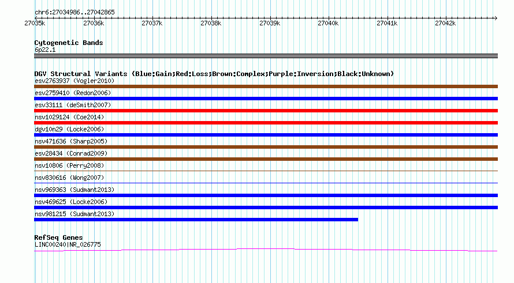Click the RefSeq Genes track title
Screen dimensions: 514x283
coord(58,237)
